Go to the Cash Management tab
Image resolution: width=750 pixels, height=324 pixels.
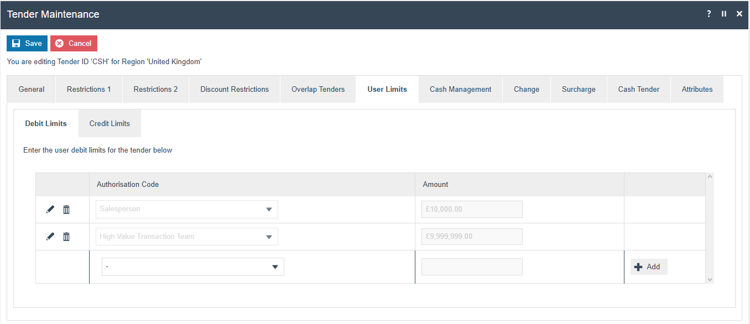click(461, 89)
